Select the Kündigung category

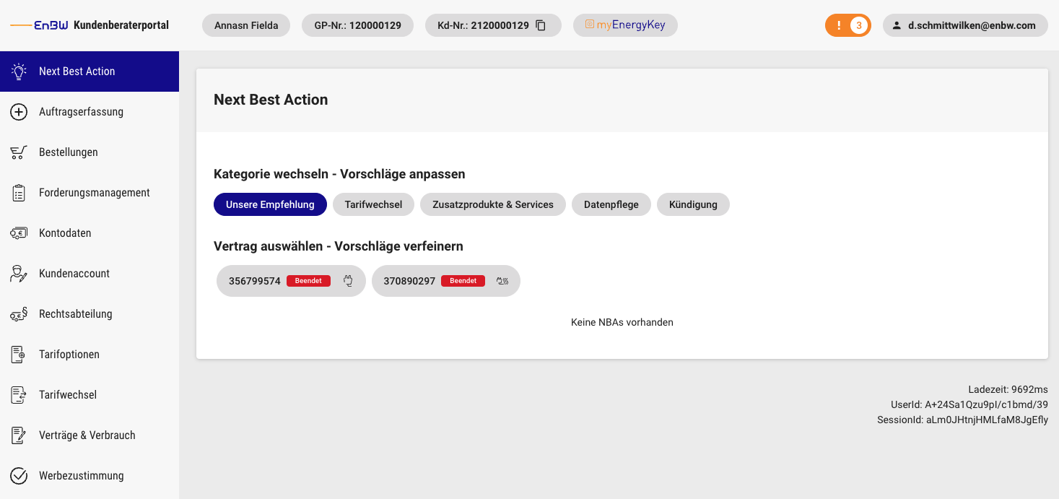(x=693, y=204)
